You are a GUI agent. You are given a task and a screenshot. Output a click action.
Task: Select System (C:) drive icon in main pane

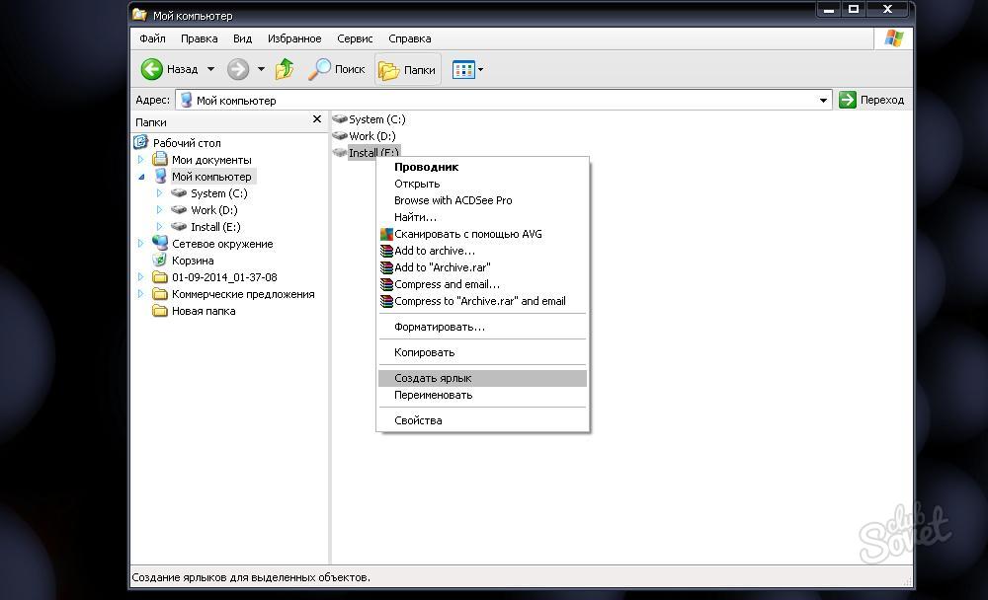tap(340, 119)
